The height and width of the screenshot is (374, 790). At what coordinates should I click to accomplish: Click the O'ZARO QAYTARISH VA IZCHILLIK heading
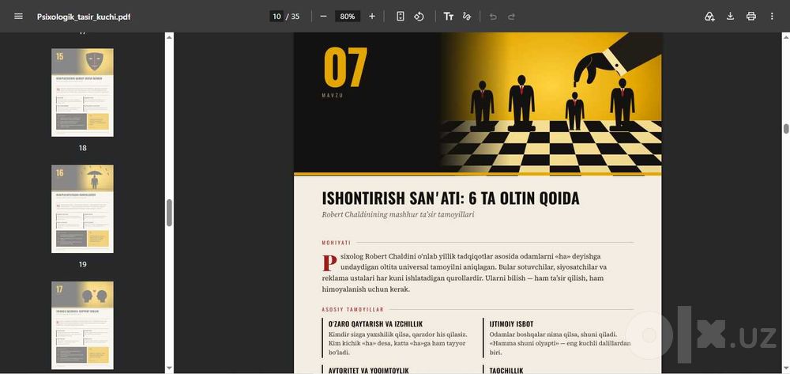click(375, 324)
